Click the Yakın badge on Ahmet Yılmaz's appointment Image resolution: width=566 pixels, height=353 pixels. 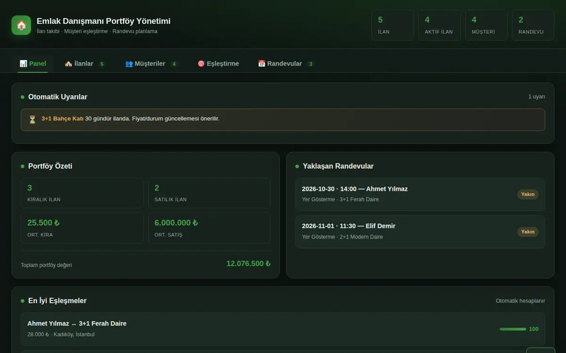[x=528, y=194]
